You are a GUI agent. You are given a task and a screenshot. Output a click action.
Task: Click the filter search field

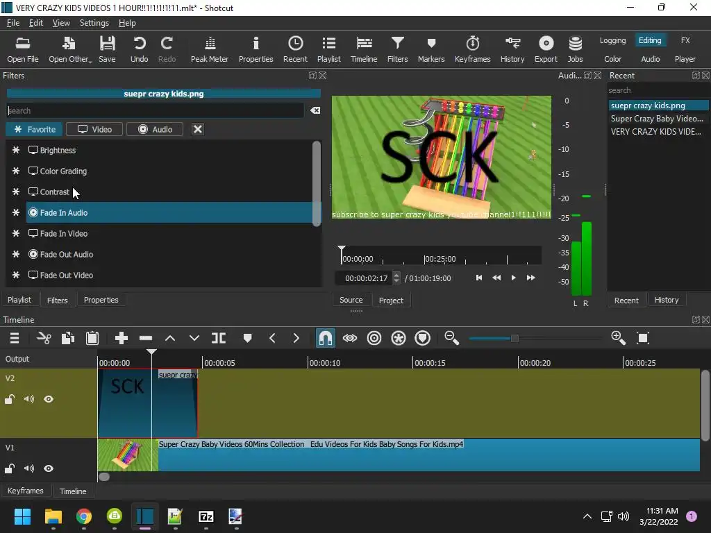[155, 110]
